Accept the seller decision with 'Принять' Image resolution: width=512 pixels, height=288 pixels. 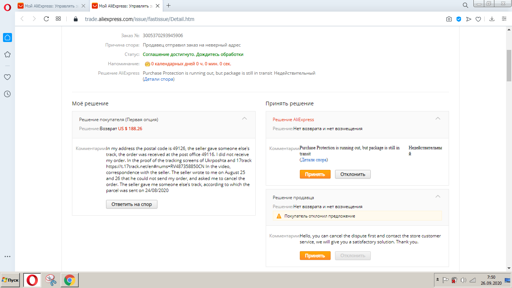(315, 256)
